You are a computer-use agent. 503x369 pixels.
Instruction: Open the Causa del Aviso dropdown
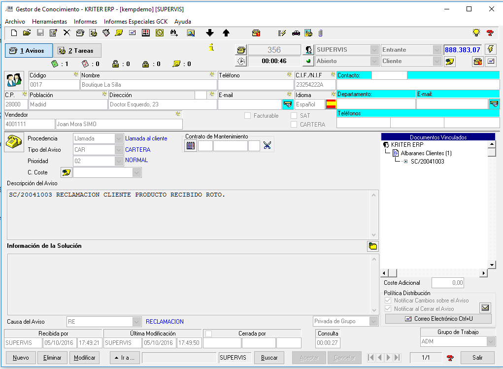click(x=136, y=322)
